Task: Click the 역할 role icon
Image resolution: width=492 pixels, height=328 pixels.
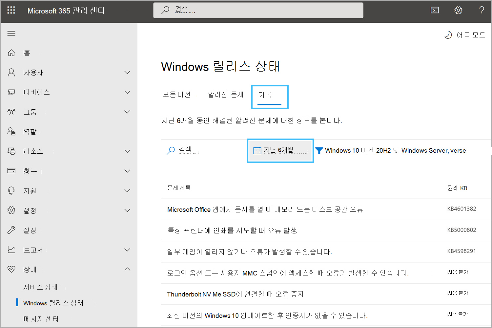Action: pos(11,132)
